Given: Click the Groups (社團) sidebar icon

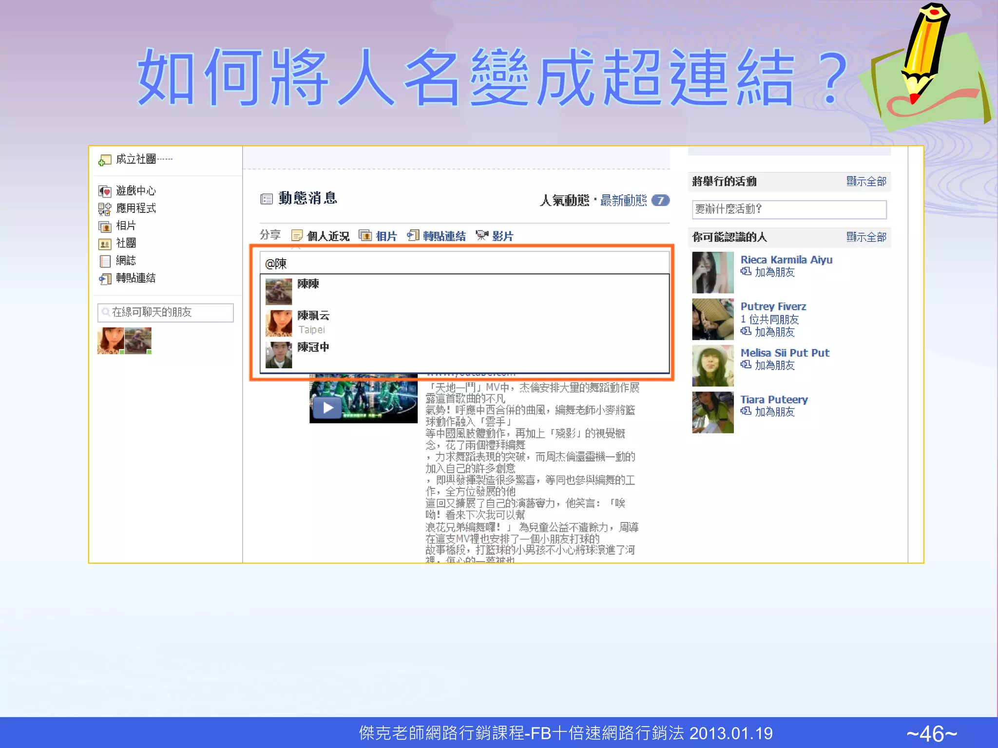Looking at the screenshot, I should pos(104,243).
